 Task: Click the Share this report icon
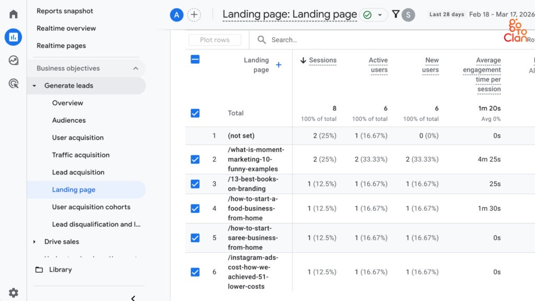pyautogui.click(x=408, y=15)
